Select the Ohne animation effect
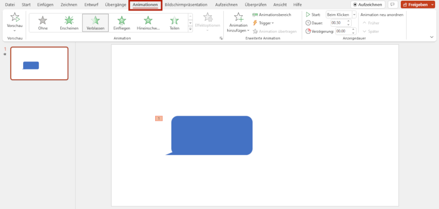This screenshot has width=439, height=209. [43, 23]
